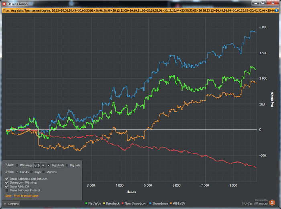Screen dimensions: 281x209
Task: Click the Results Graph title bar app icon
Action: (x=4, y=4)
